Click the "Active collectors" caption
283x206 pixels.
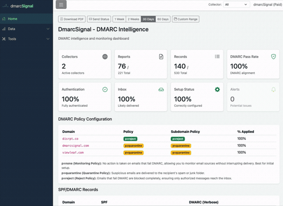coord(73,73)
